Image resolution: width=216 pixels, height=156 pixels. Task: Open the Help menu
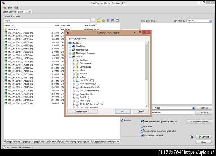click(x=16, y=8)
